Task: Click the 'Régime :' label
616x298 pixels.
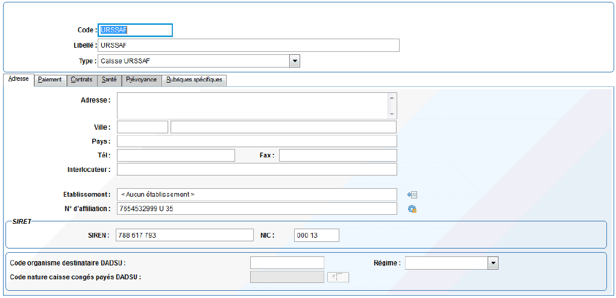Action: pos(387,264)
